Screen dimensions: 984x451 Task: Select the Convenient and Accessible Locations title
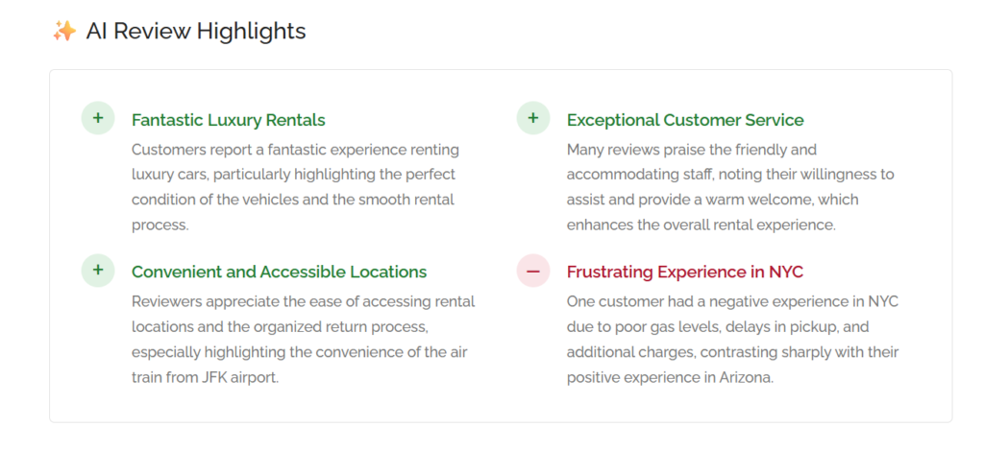(x=279, y=272)
